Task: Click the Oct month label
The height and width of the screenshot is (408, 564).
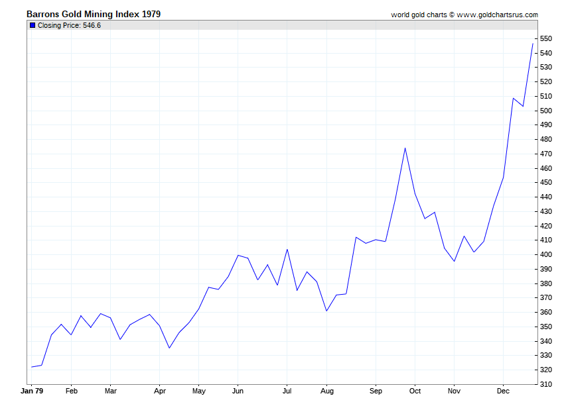Action: (415, 391)
